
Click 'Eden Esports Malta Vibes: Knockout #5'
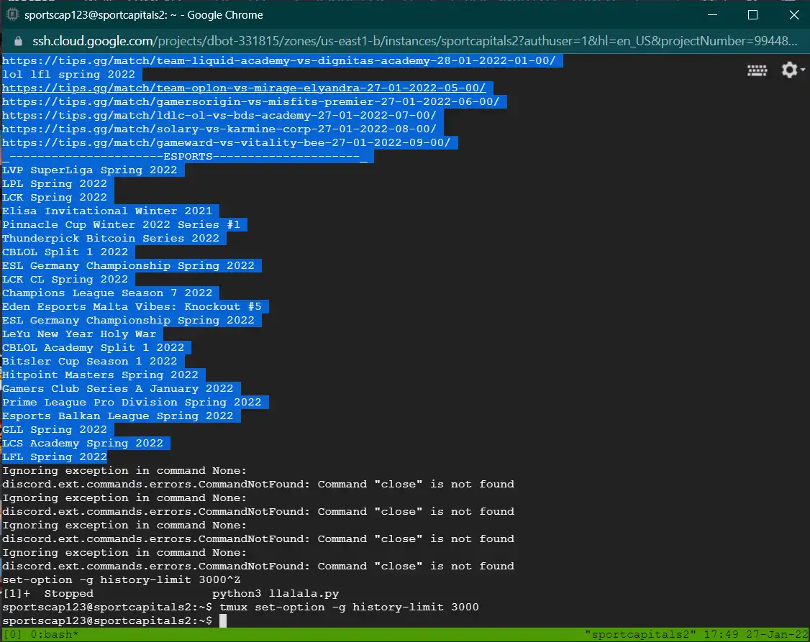pyautogui.click(x=132, y=306)
